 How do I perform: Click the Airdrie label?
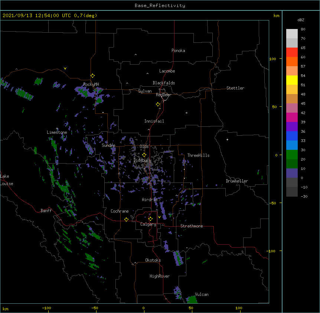[150, 200]
